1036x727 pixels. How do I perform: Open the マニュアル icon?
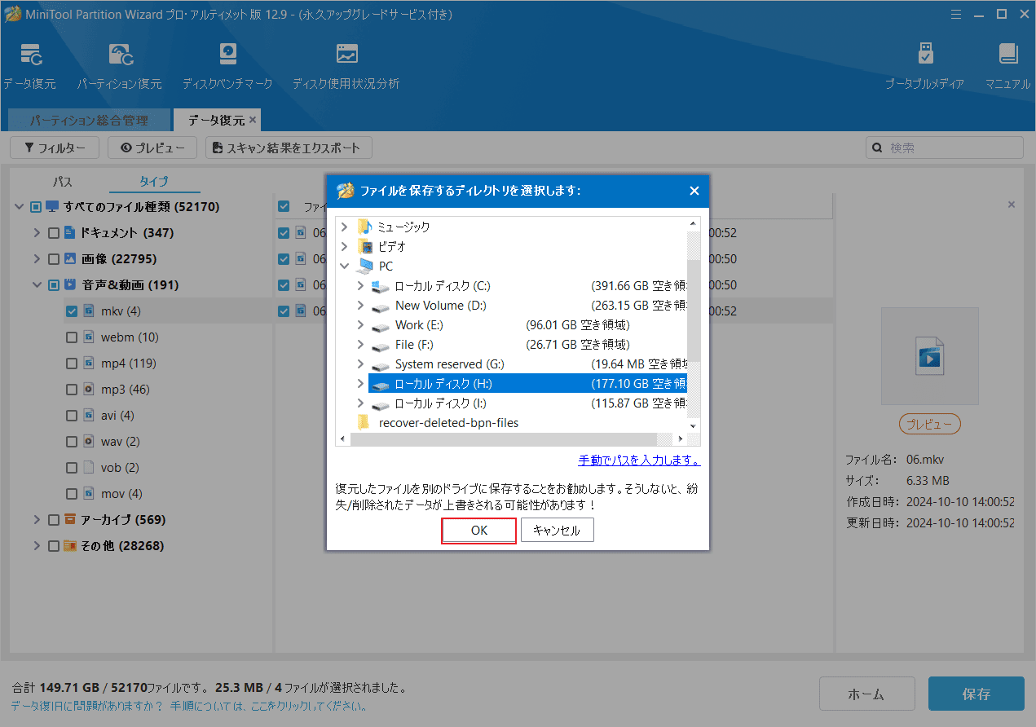(x=1008, y=55)
